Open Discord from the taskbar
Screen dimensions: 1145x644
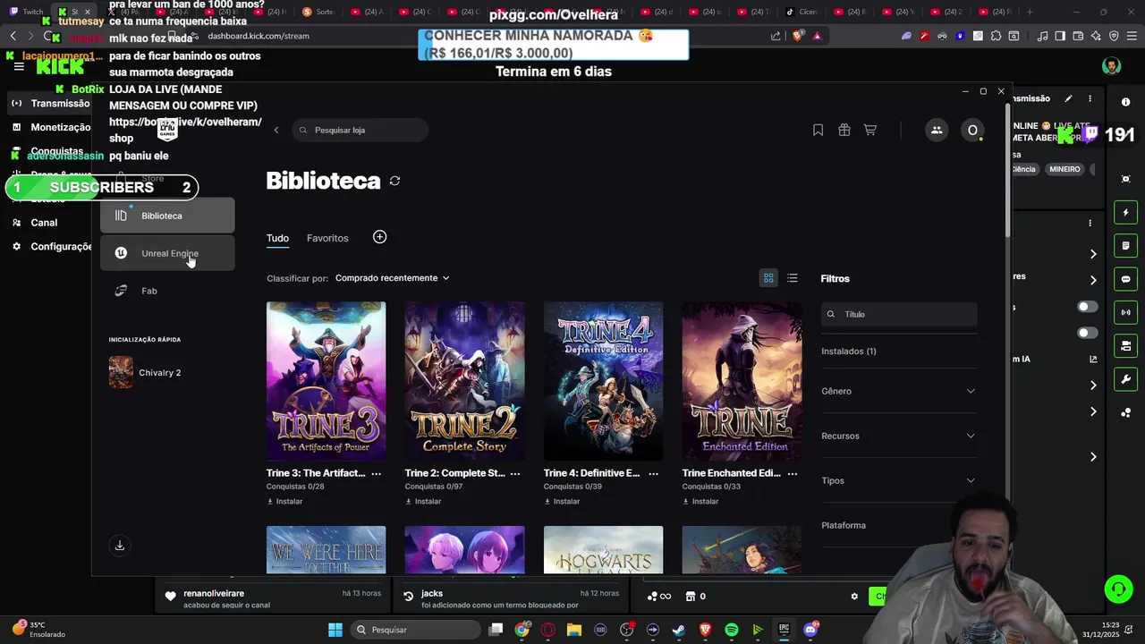coord(810,630)
